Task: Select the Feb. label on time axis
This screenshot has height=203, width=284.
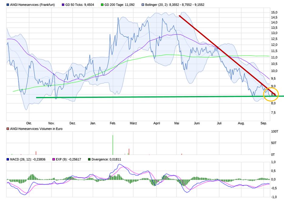Action: coord(113,123)
